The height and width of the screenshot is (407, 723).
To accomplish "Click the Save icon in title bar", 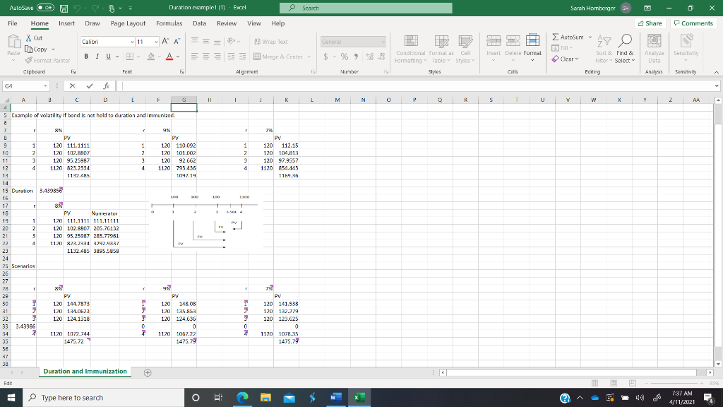I will pyautogui.click(x=64, y=8).
